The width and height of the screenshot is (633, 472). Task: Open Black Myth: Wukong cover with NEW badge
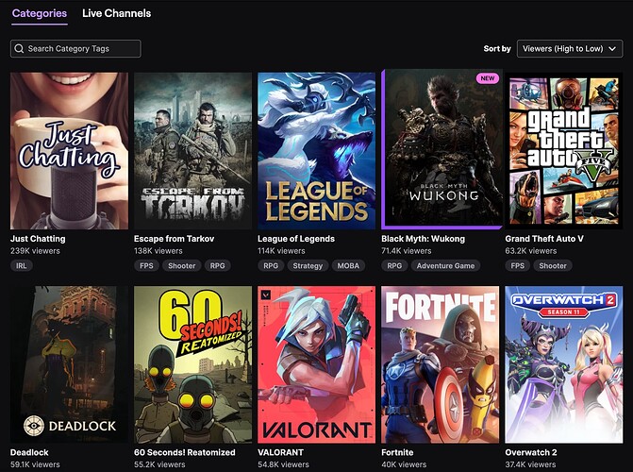click(442, 149)
